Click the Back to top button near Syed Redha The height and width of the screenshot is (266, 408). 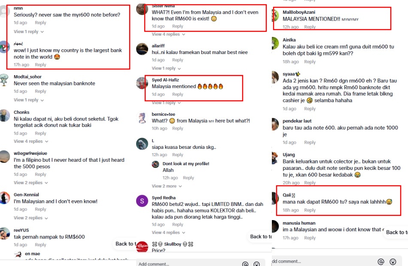(x=261, y=237)
